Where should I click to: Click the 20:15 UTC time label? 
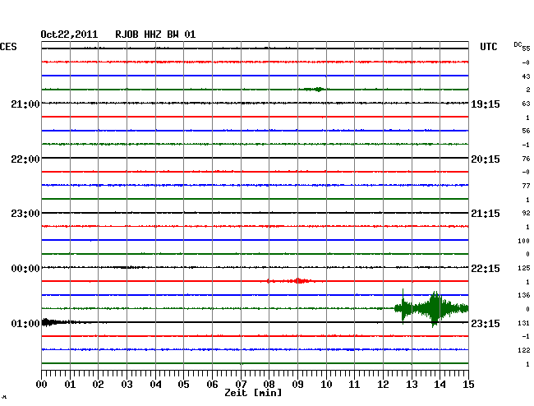(x=486, y=159)
